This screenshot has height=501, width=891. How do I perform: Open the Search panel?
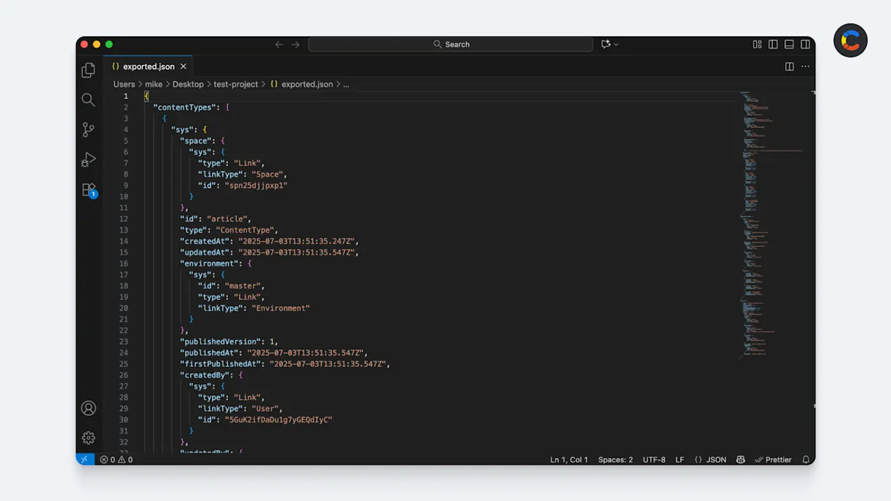click(x=88, y=100)
